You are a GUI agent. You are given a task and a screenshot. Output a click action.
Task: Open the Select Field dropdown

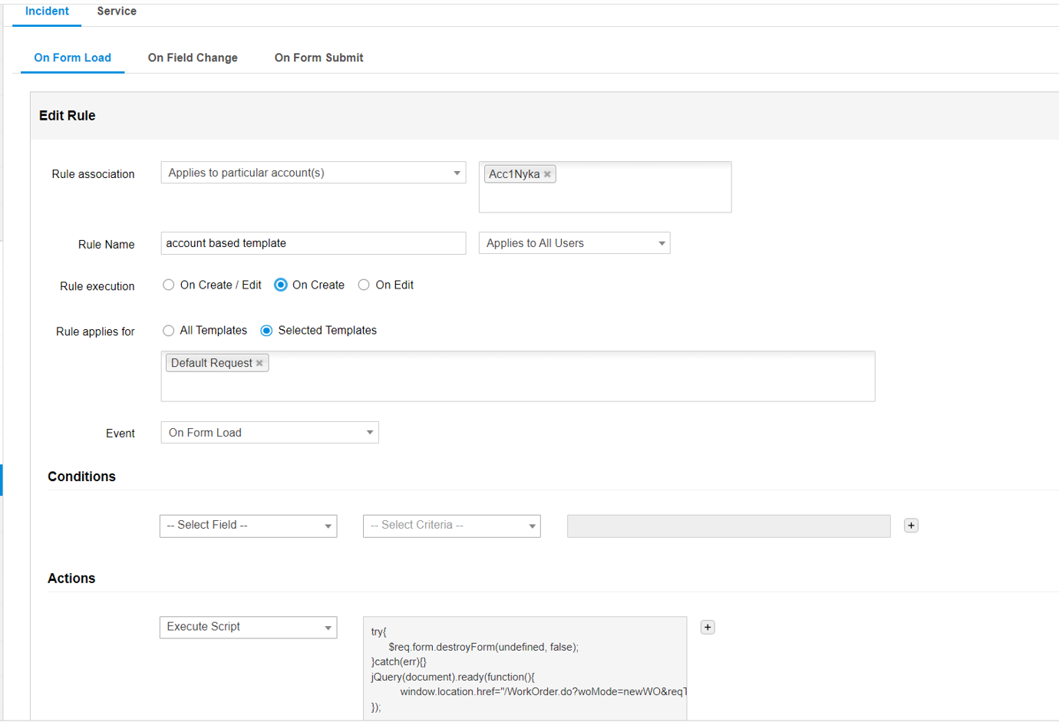[x=248, y=526]
